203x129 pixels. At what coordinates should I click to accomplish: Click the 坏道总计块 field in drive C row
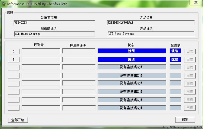point(79,51)
